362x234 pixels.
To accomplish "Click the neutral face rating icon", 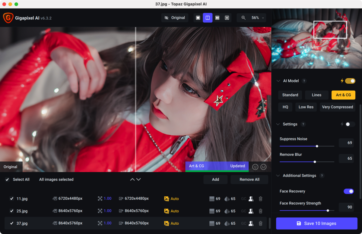I will coord(263,167).
